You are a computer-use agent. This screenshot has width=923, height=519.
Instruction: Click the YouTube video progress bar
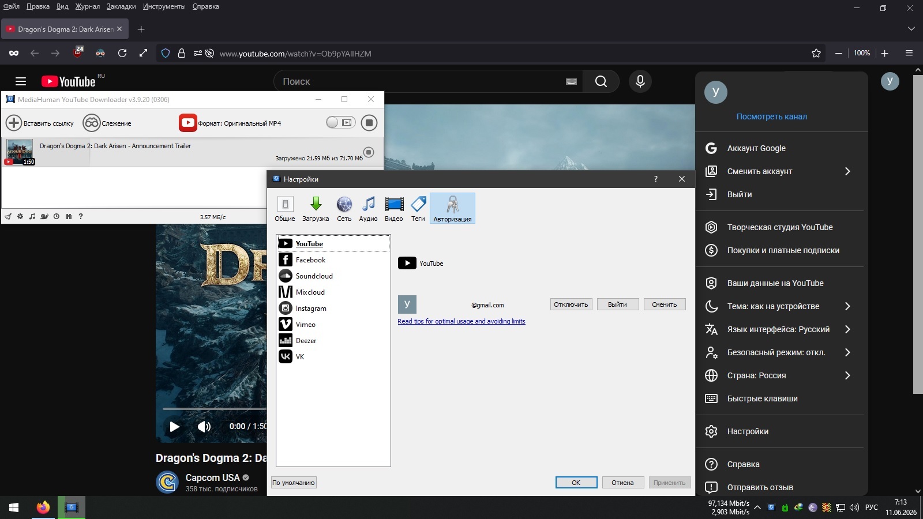point(214,409)
